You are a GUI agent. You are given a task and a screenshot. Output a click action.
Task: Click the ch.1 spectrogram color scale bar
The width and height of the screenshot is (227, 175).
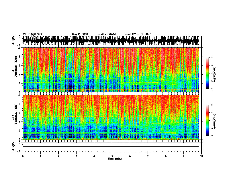click(x=207, y=73)
